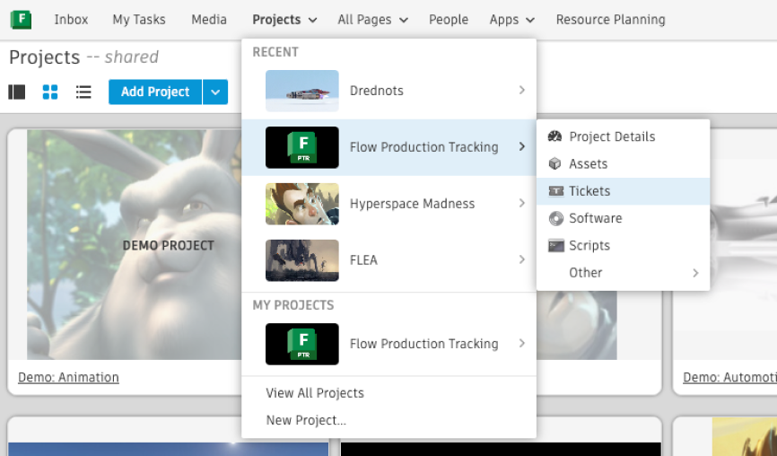This screenshot has width=777, height=456.
Task: Go to My Tasks
Action: pos(139,20)
